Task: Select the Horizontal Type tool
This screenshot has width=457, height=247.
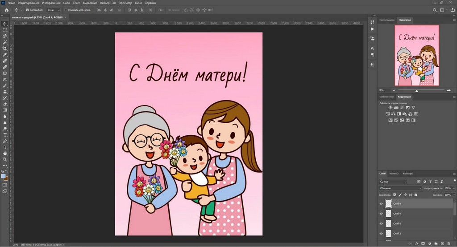Action: pyautogui.click(x=5, y=134)
